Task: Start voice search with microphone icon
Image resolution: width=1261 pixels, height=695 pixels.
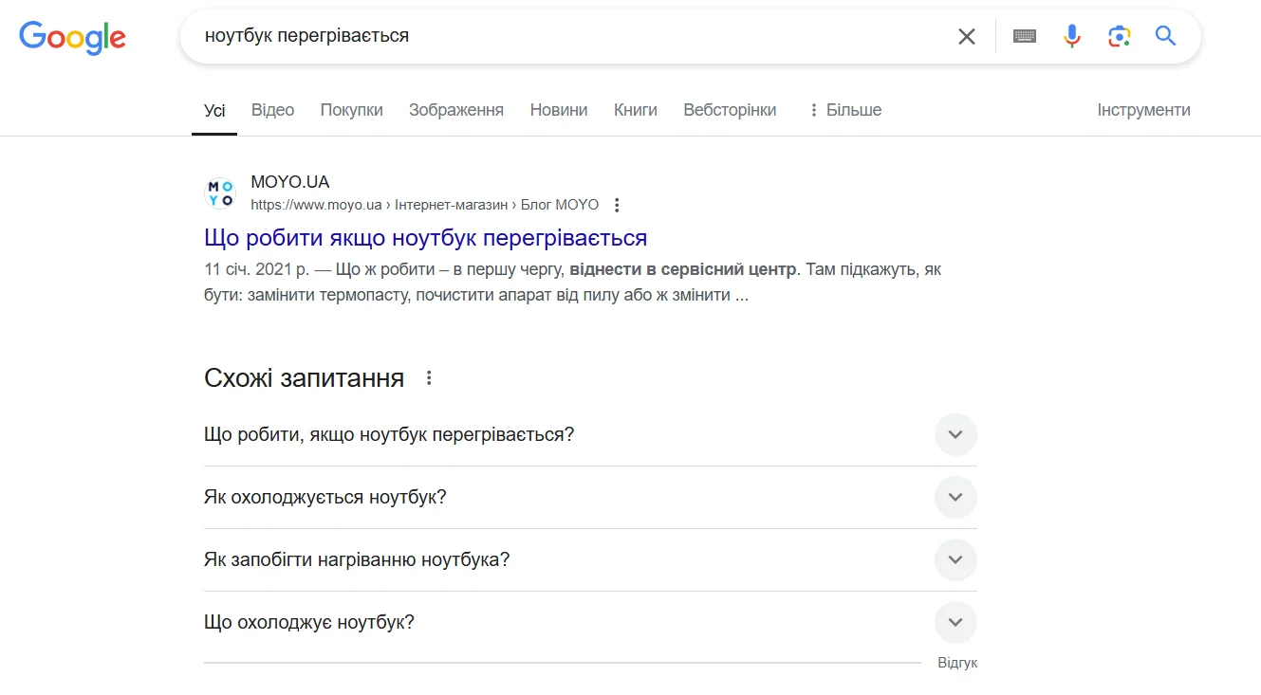Action: click(1071, 36)
